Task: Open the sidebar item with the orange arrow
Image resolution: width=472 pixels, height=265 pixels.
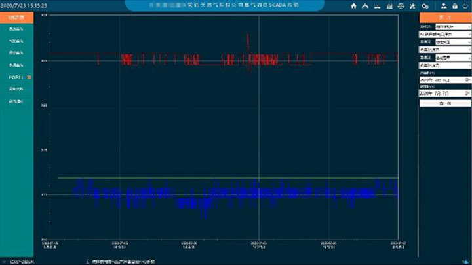Action: point(16,77)
